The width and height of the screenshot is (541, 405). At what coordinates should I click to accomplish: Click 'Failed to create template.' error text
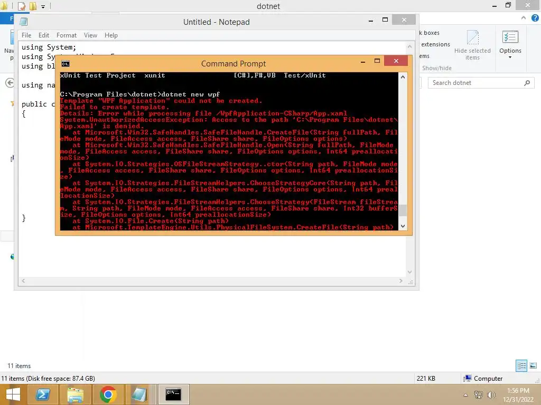(x=115, y=107)
